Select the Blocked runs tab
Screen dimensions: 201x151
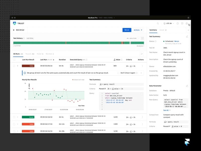(50, 54)
